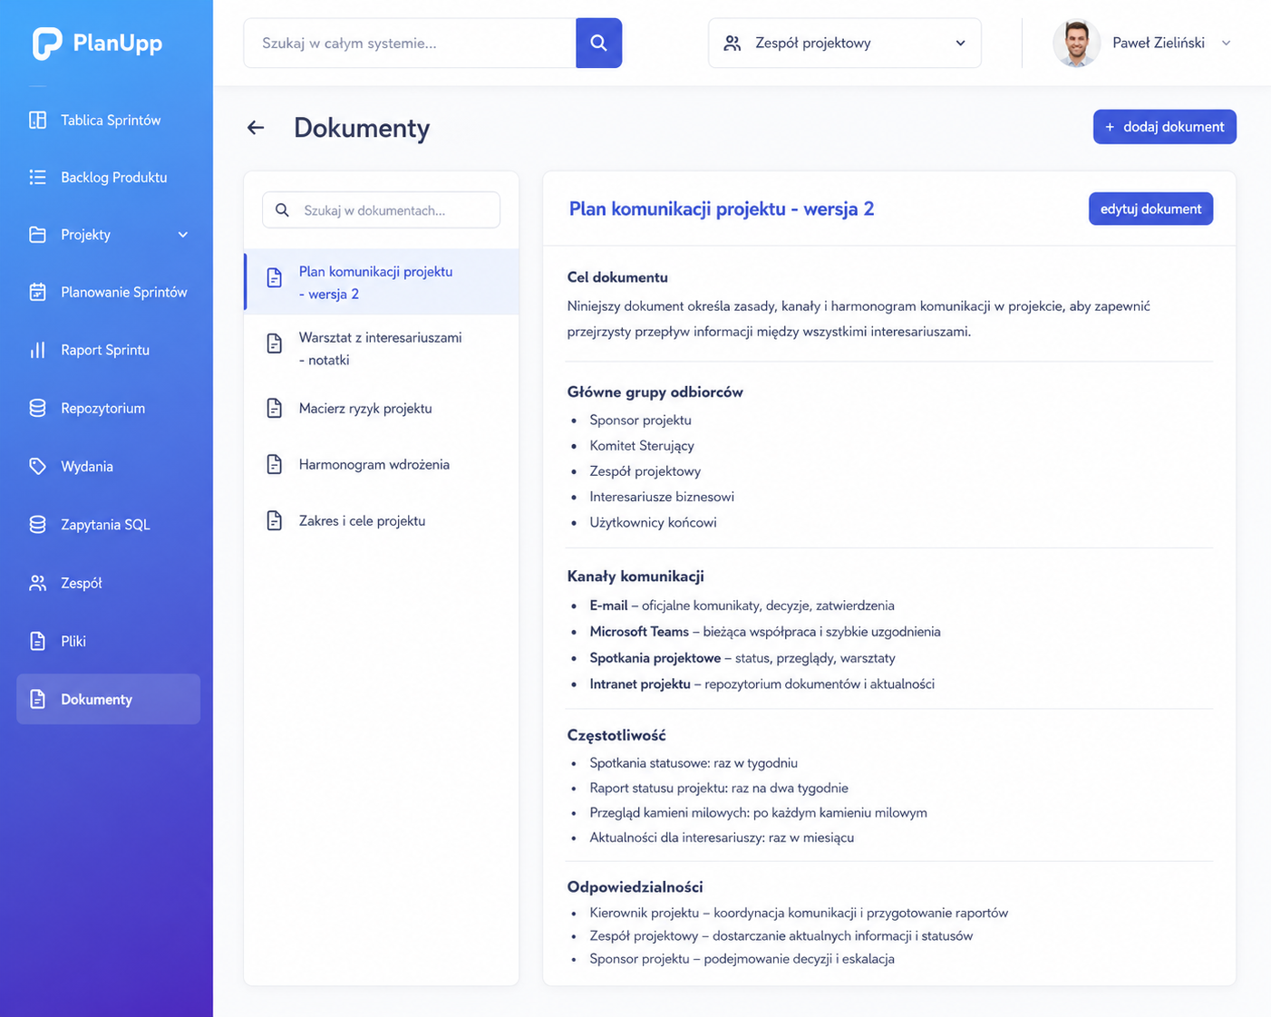Click the Odpowiedzialności heading
The image size is (1271, 1017).
pyautogui.click(x=635, y=886)
